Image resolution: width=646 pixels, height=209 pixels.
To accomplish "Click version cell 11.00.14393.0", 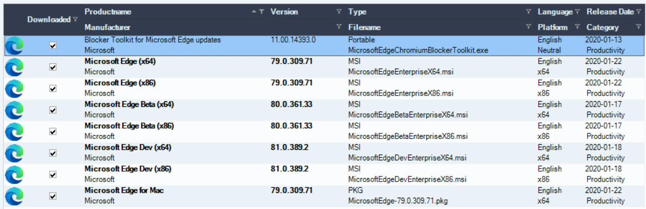I will coord(293,40).
